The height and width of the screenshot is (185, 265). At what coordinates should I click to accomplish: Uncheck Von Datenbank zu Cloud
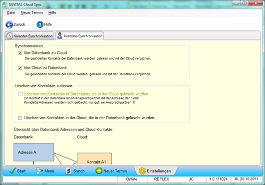pos(20,53)
